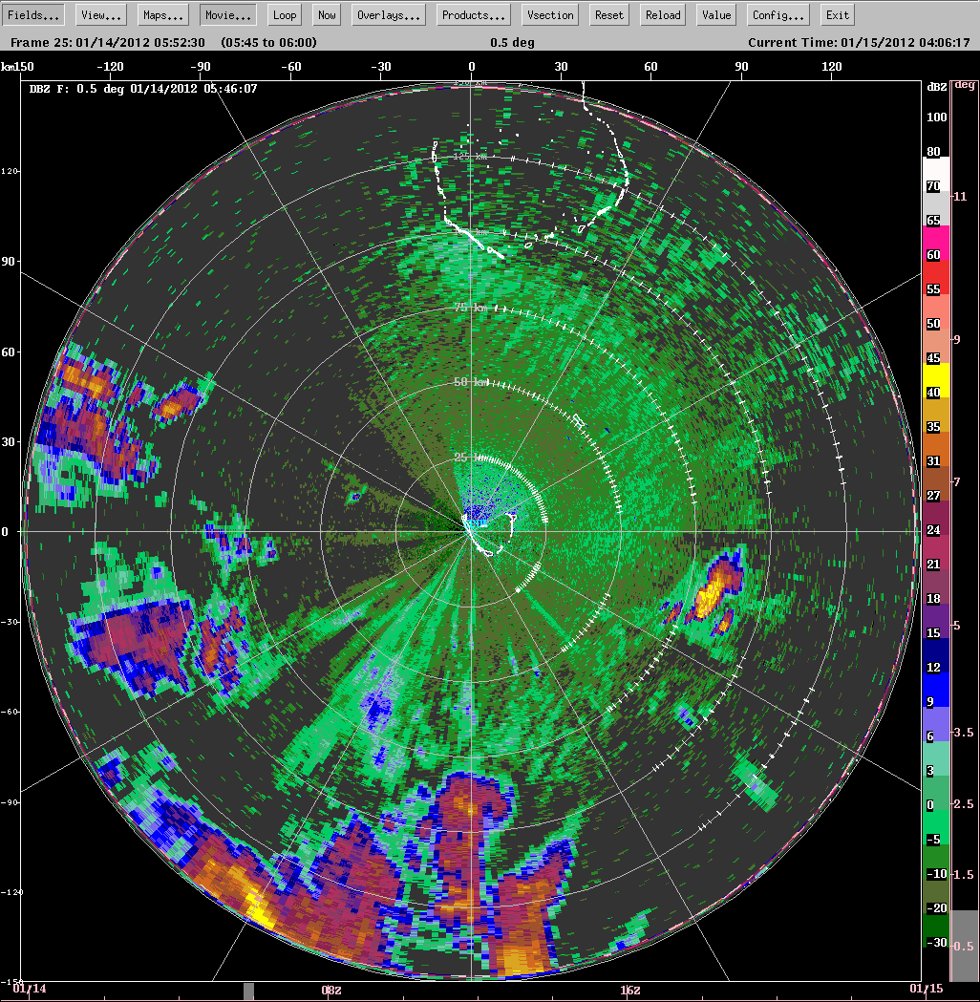The image size is (980, 1002).
Task: Open the Products... dialog
Action: point(474,15)
